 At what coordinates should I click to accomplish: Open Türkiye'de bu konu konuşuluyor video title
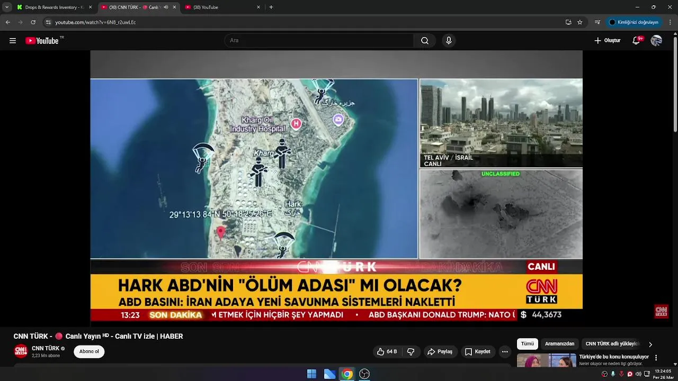pos(614,357)
